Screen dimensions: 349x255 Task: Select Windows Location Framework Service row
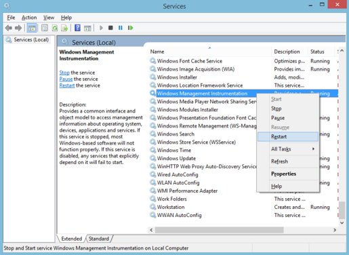pos(243,85)
